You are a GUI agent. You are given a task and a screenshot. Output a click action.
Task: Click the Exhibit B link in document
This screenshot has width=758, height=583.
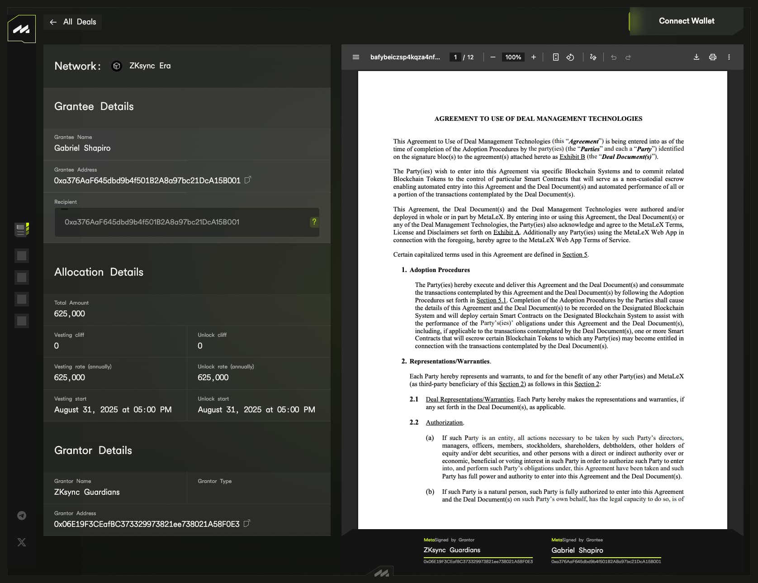click(572, 157)
